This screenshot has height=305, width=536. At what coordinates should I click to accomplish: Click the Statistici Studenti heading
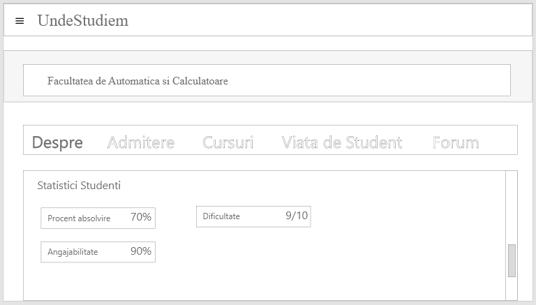coord(79,186)
